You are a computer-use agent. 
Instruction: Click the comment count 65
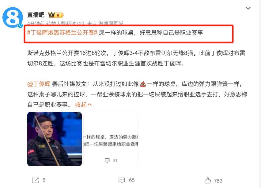(132, 180)
